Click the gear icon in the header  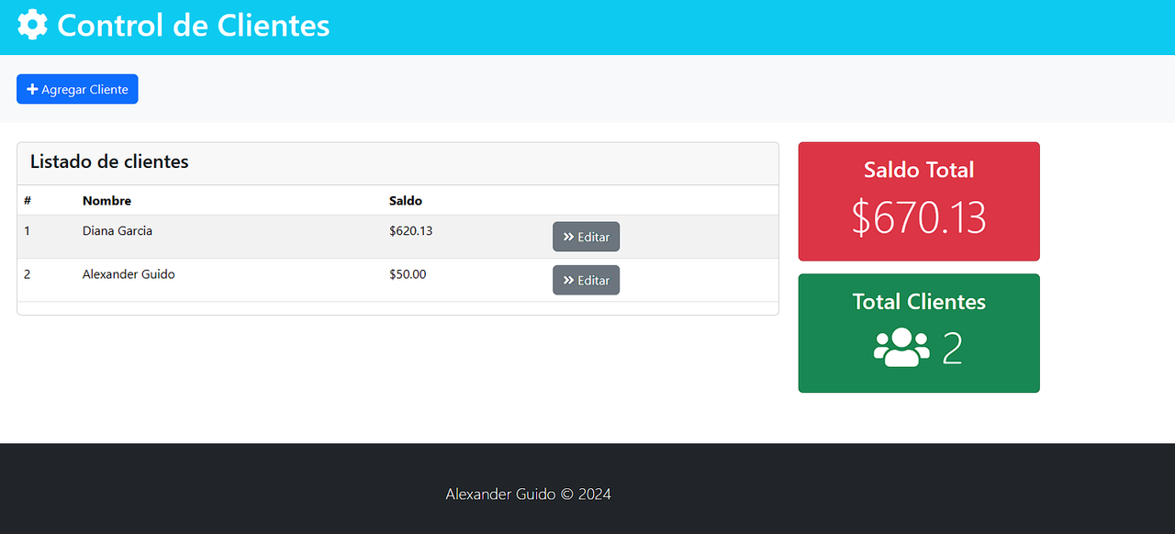pos(32,25)
